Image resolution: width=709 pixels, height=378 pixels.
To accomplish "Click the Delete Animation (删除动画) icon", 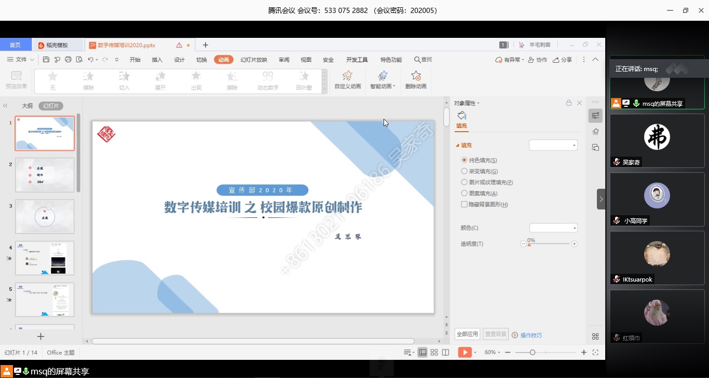I will 416,79.
